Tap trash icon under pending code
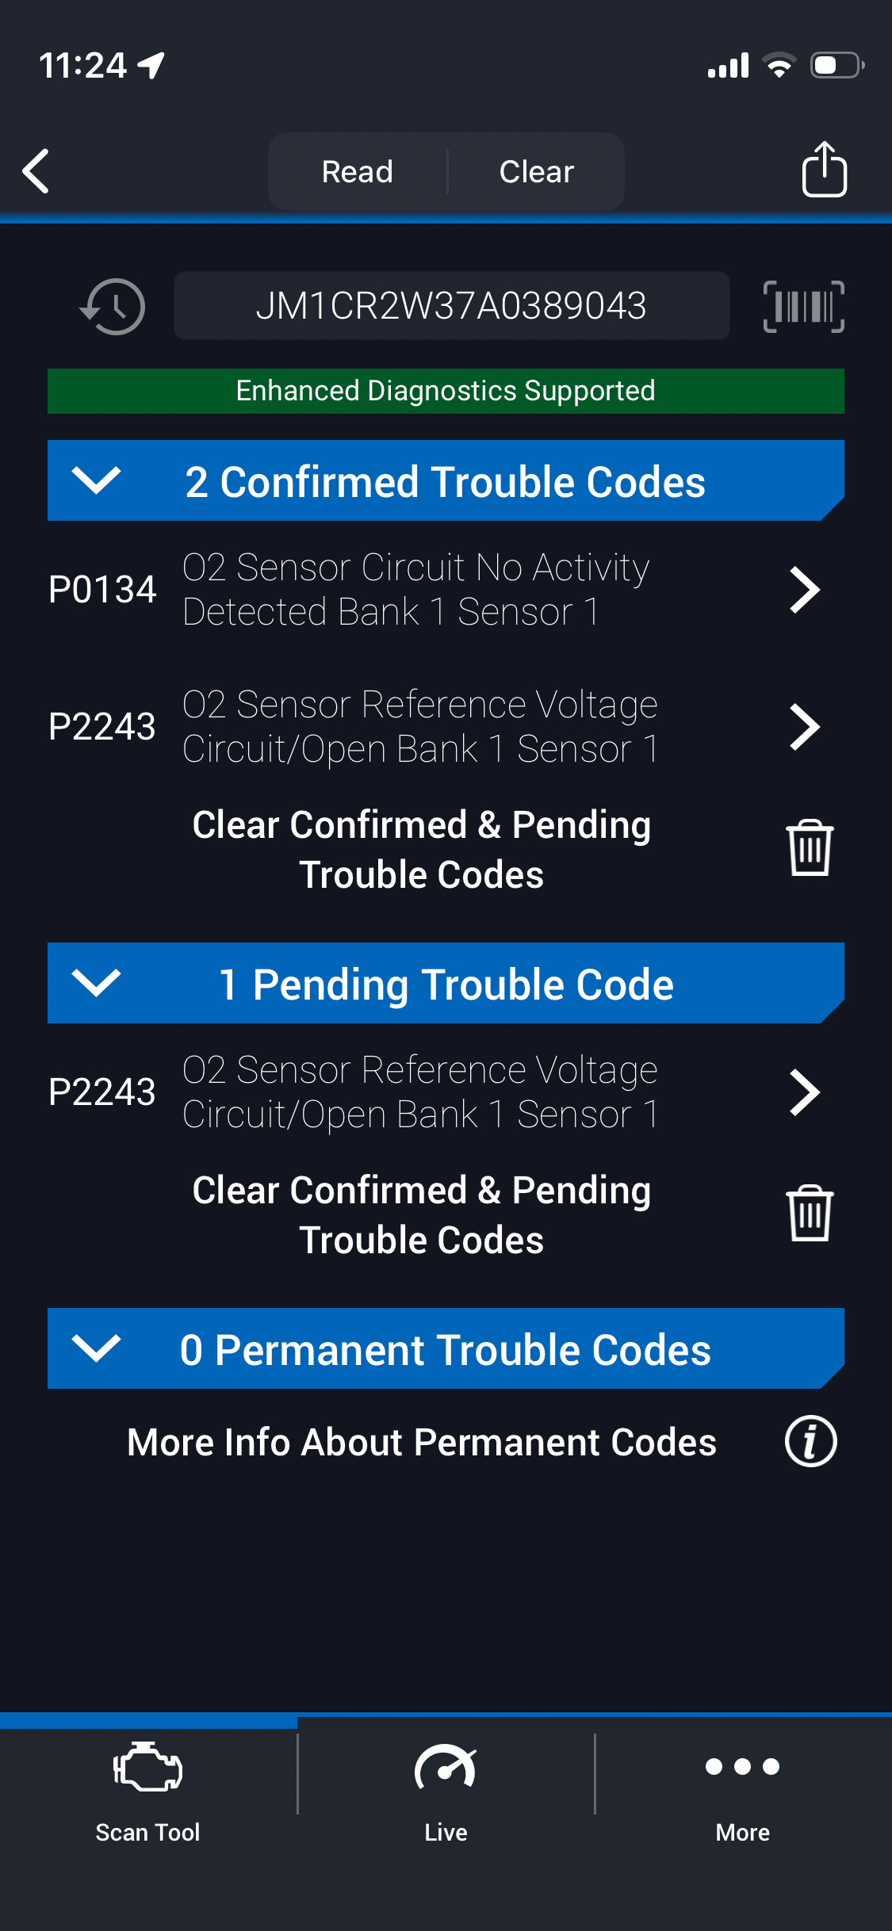 click(809, 1214)
